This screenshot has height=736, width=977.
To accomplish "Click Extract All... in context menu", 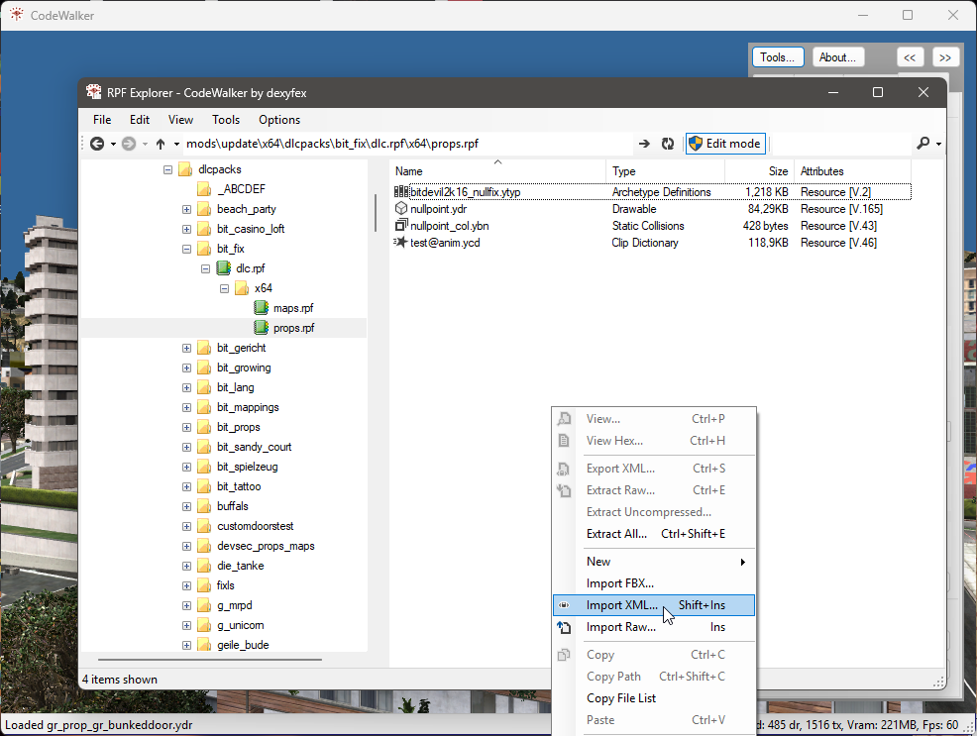I will pos(616,534).
